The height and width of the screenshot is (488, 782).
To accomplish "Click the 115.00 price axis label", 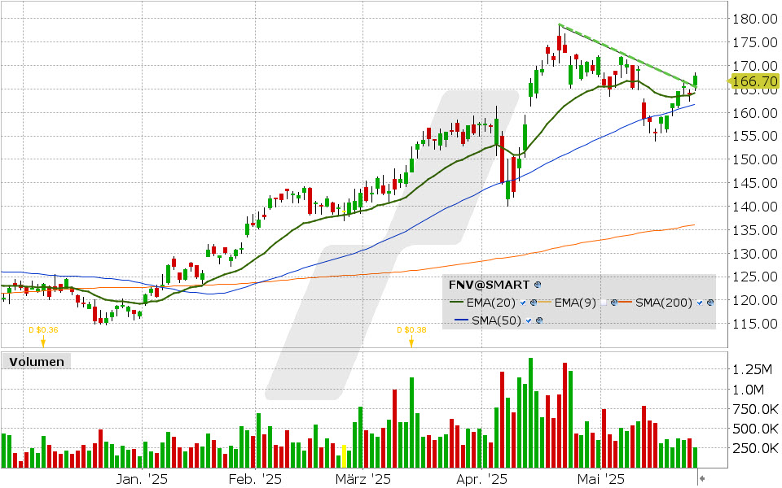I will (755, 323).
